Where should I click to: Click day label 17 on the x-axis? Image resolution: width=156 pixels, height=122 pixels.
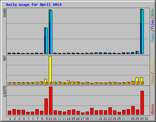(x=82, y=119)
